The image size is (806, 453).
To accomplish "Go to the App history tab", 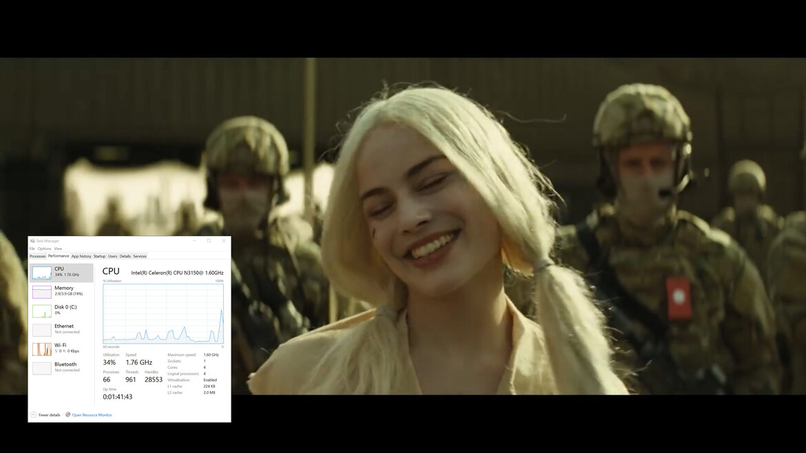I will (81, 256).
